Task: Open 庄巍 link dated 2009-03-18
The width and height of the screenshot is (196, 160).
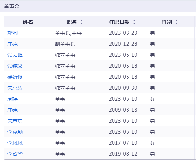Action: (12, 110)
